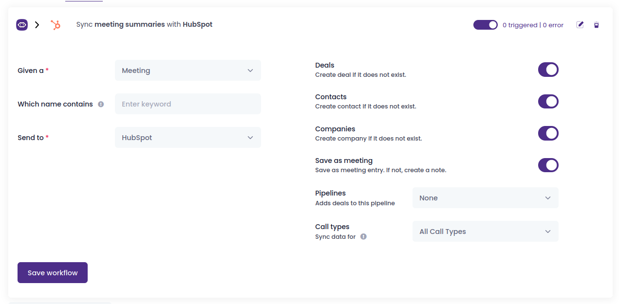This screenshot has width=619, height=304.
Task: Expand the All Call Types dropdown
Action: click(485, 232)
